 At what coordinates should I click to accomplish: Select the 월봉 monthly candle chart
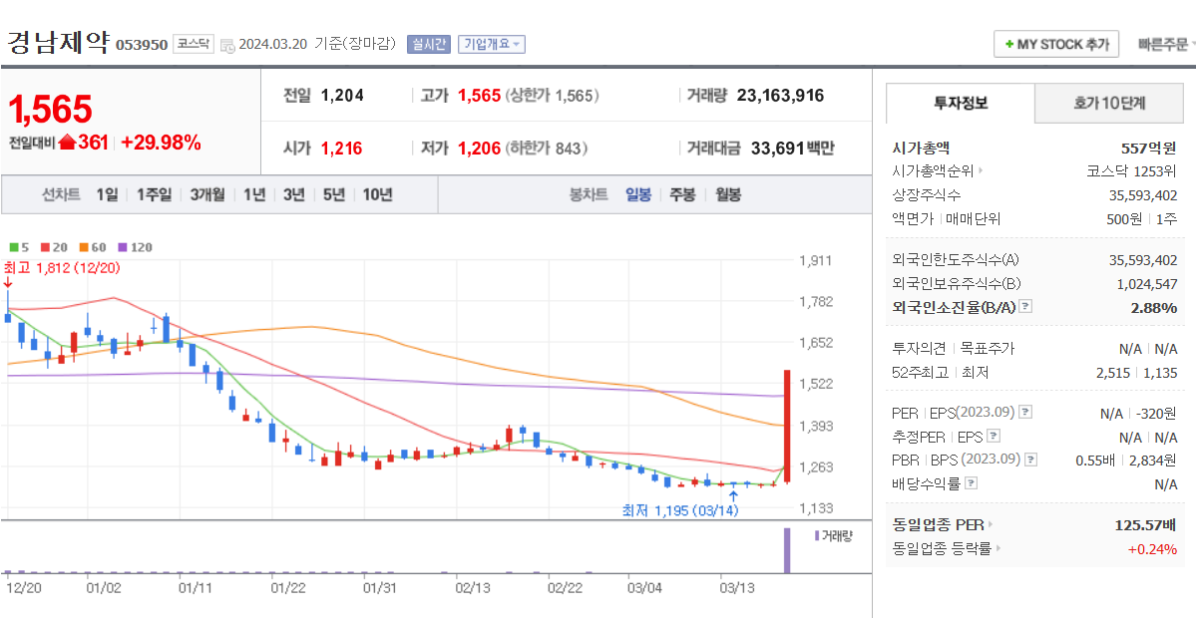tap(727, 195)
